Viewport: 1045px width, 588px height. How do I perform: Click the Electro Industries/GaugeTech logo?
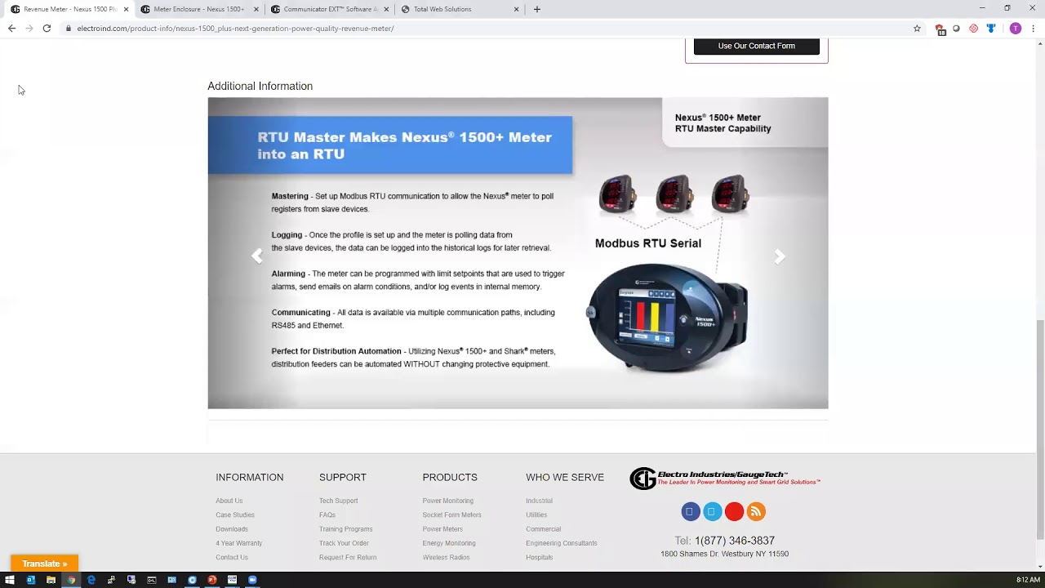coord(724,478)
